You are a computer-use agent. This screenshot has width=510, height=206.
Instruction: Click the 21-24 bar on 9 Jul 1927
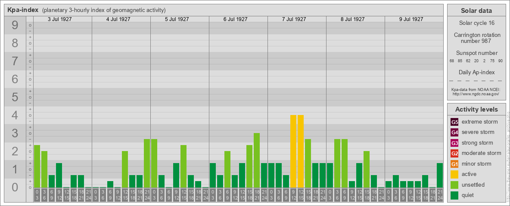coord(440,175)
